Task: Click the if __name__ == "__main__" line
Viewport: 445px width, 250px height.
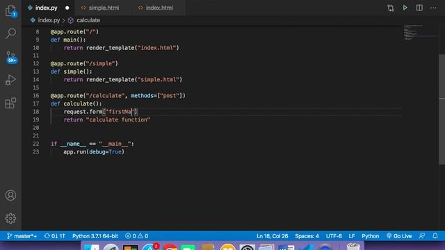Action: pyautogui.click(x=92, y=144)
